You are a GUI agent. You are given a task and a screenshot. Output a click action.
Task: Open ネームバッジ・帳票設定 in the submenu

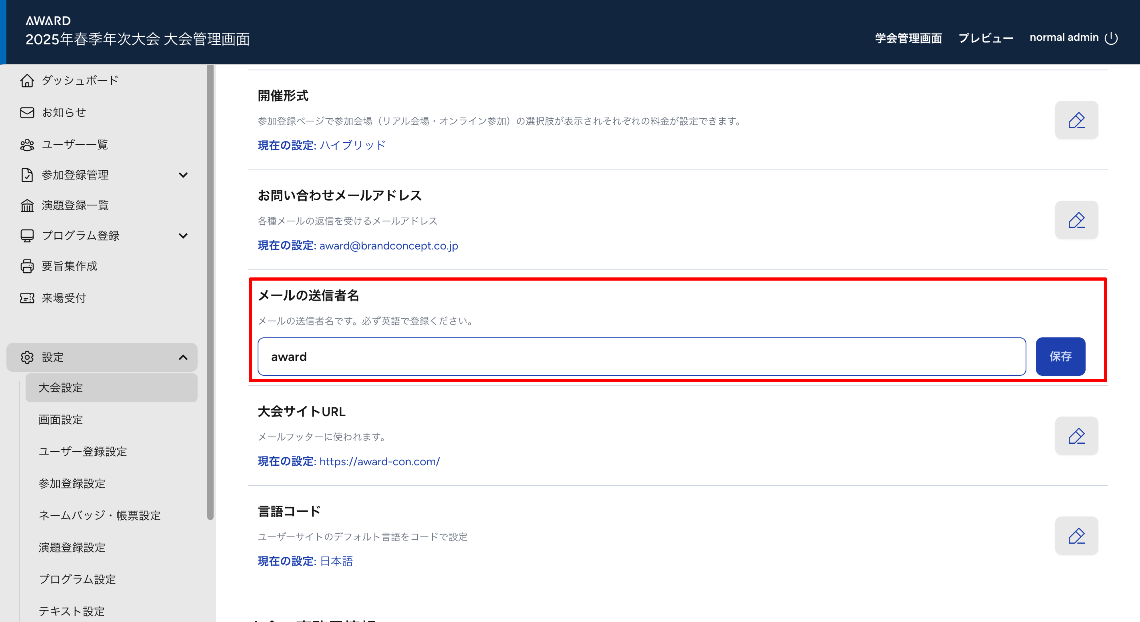[x=100, y=515]
